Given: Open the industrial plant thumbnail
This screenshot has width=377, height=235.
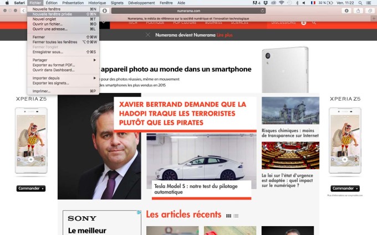Looking at the screenshot, I should [291, 111].
